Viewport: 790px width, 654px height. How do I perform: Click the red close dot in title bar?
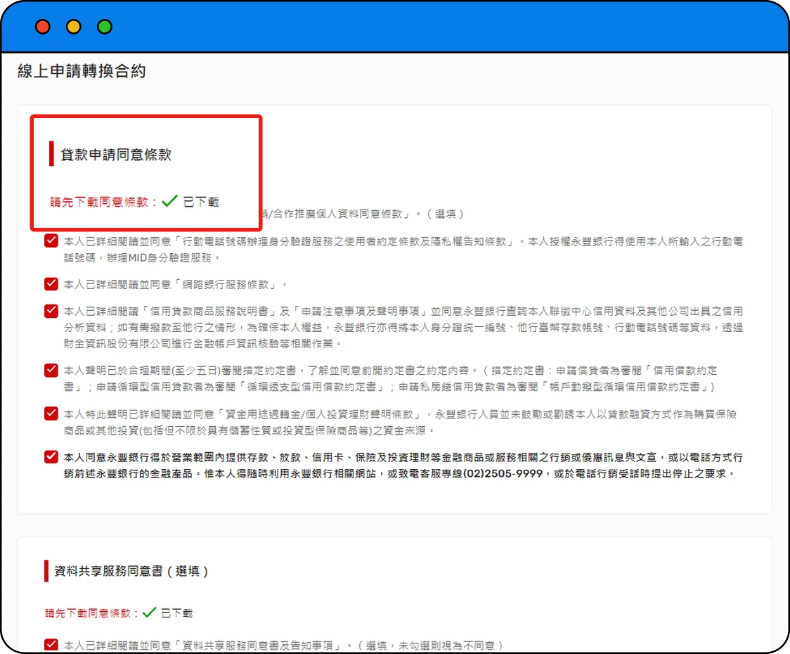click(43, 27)
